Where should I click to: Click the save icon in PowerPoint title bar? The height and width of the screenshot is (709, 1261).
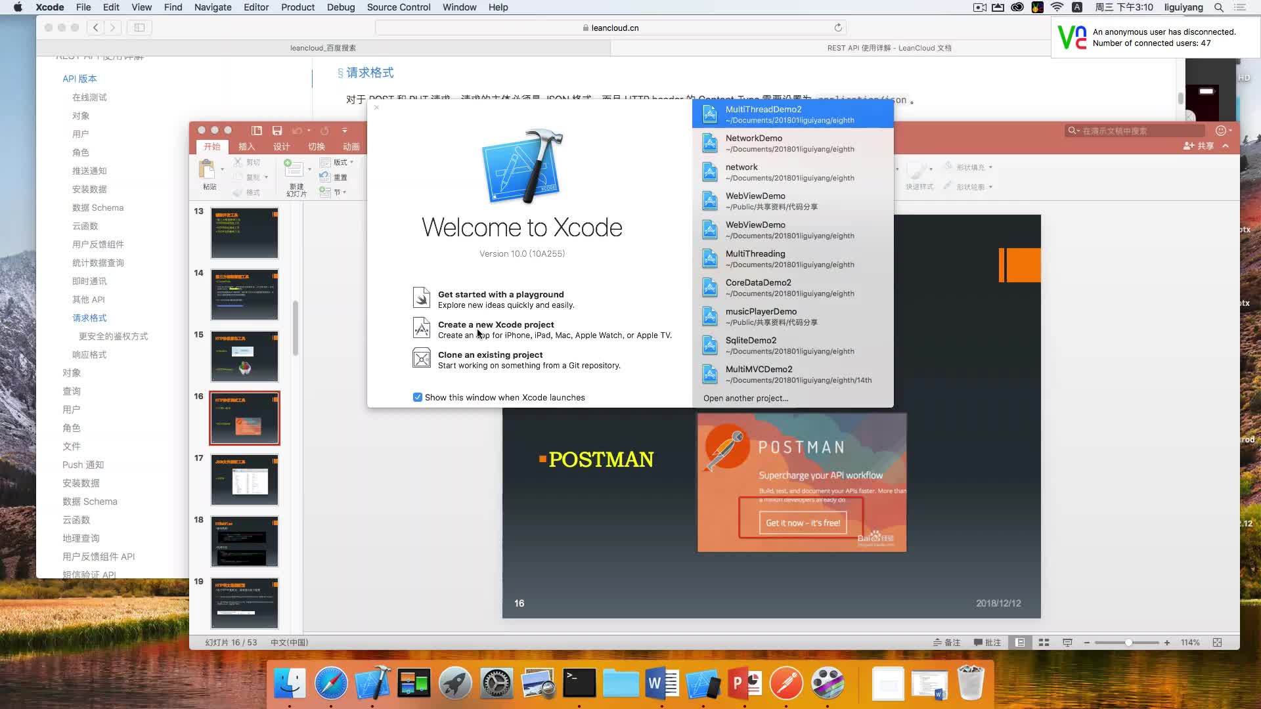pos(277,131)
